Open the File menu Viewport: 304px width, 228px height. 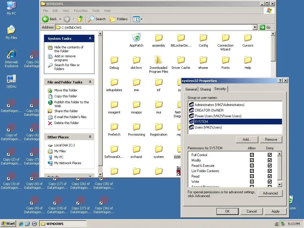[x=45, y=11]
